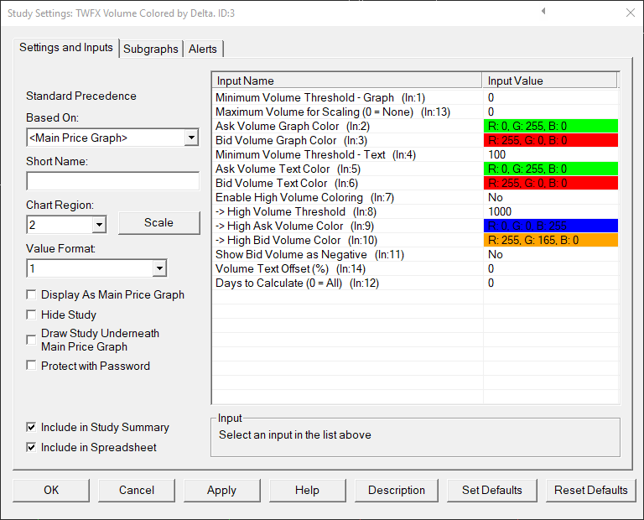Click the Apply button
Viewport: 644px width, 520px height.
tap(221, 490)
